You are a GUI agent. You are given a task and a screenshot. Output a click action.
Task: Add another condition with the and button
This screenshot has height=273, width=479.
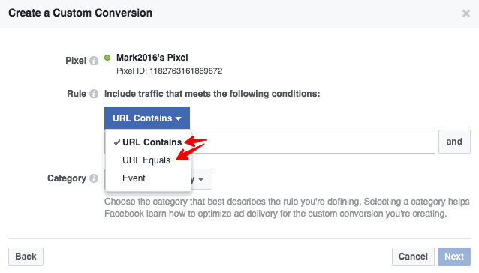(x=454, y=142)
